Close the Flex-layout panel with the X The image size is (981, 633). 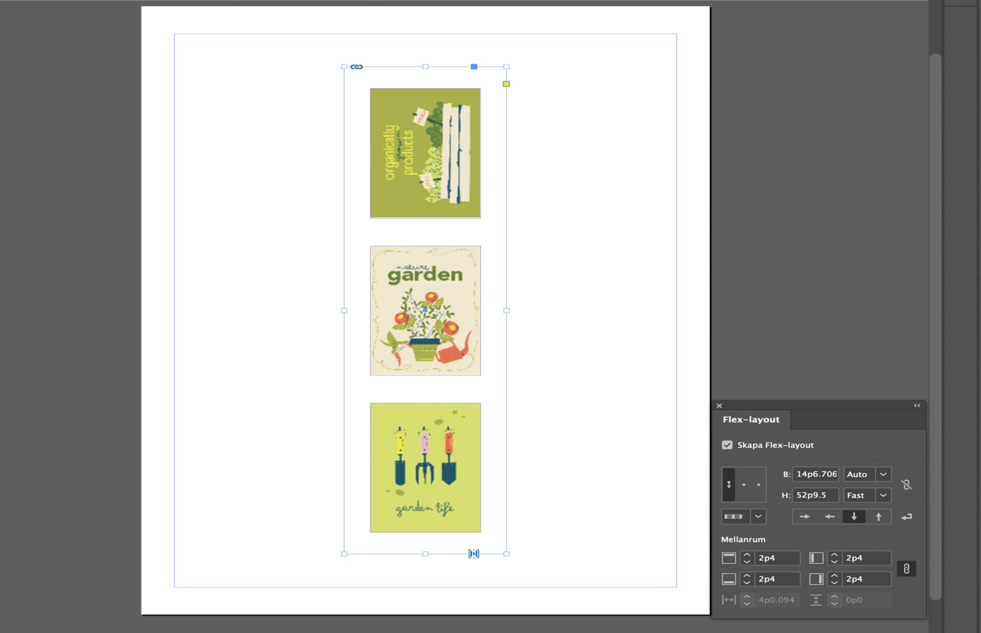pyautogui.click(x=719, y=405)
